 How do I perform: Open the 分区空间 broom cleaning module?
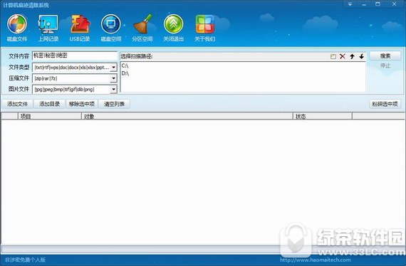tap(142, 28)
